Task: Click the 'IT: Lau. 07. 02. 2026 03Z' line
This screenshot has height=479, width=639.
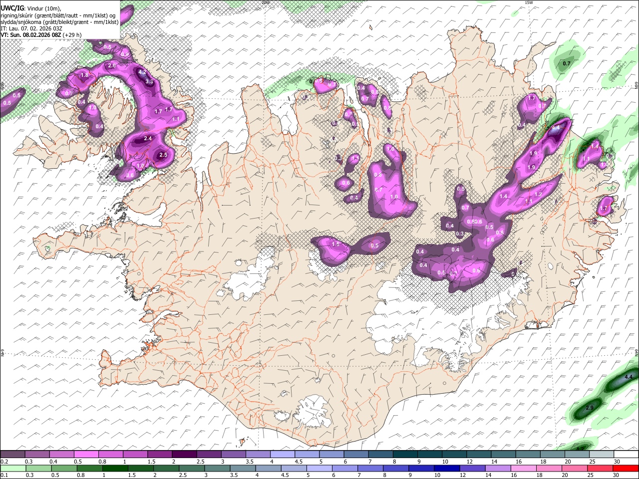Action: 31,28
